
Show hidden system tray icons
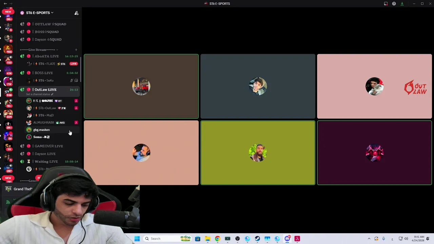369,239
